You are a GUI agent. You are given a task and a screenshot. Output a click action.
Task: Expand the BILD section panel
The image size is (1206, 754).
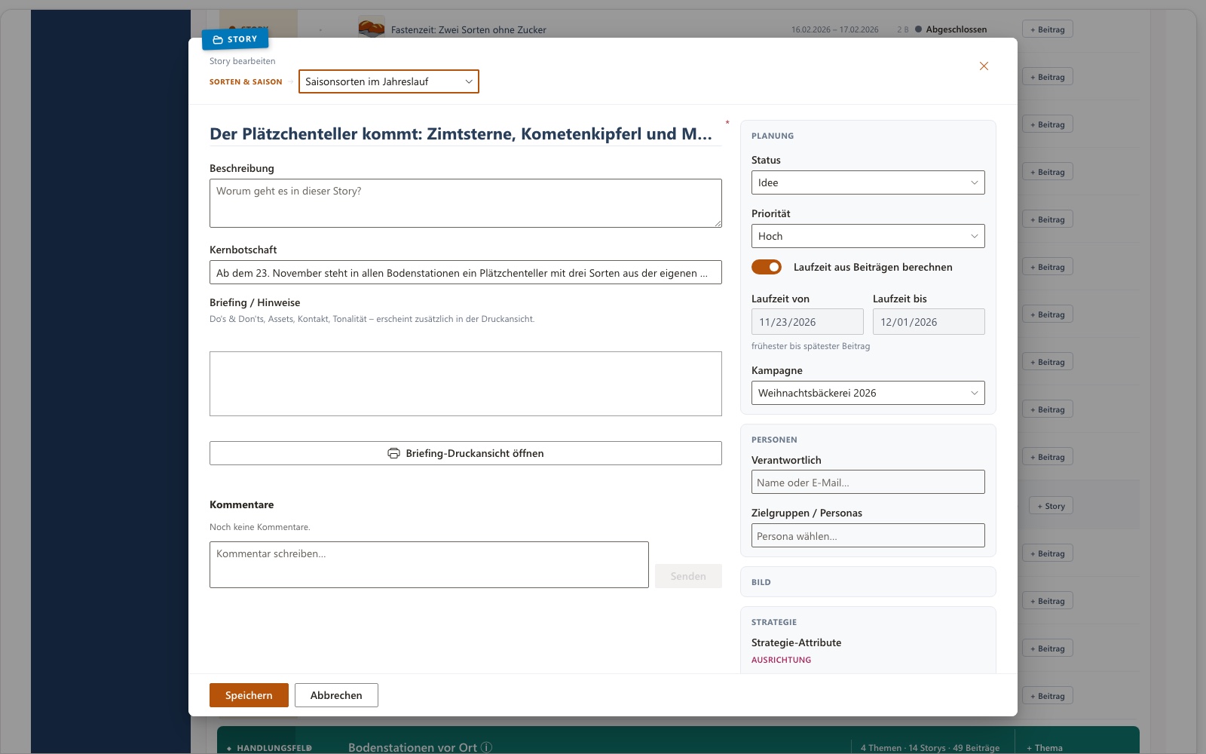(x=868, y=582)
